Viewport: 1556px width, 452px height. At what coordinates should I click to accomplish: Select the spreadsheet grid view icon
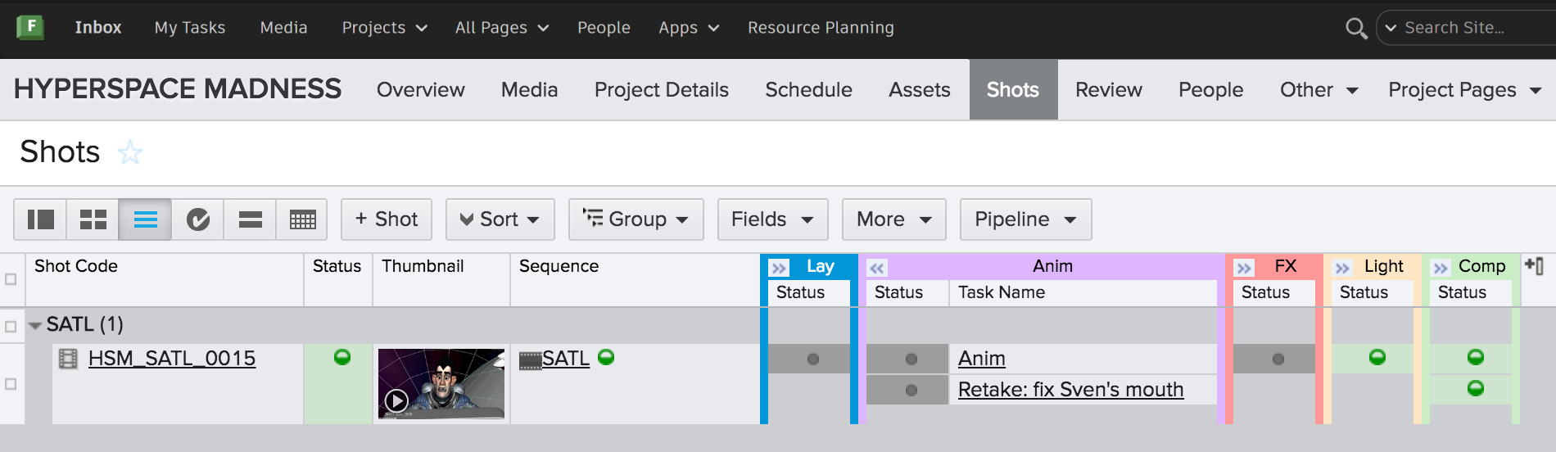click(302, 219)
